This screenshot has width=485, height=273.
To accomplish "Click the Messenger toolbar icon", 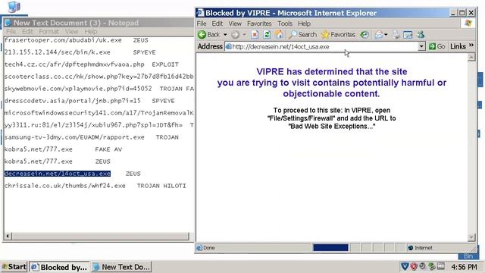I will [421, 35].
